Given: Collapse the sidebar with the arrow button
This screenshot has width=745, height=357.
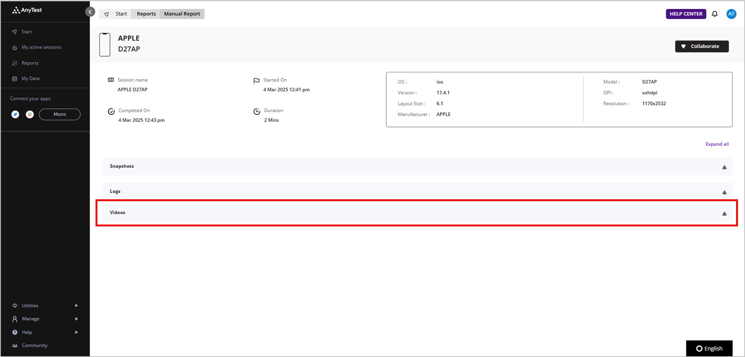Looking at the screenshot, I should click(x=90, y=12).
